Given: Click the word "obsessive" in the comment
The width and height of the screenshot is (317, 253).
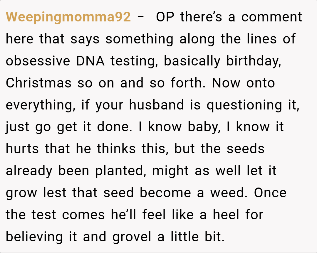Looking at the screenshot, I should click(x=38, y=61).
